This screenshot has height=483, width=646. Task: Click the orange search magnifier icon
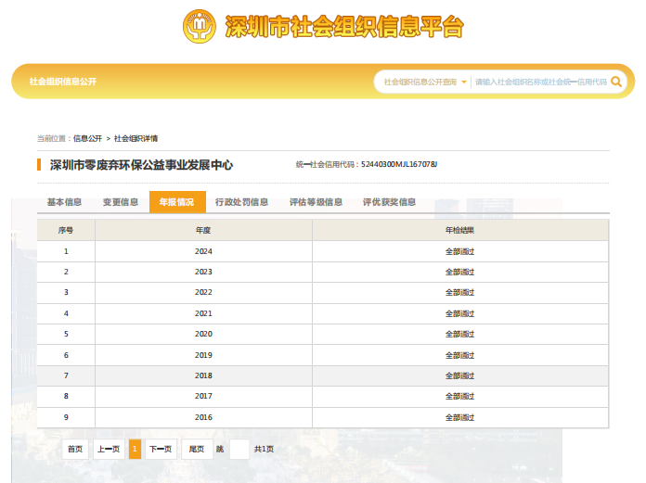[618, 82]
